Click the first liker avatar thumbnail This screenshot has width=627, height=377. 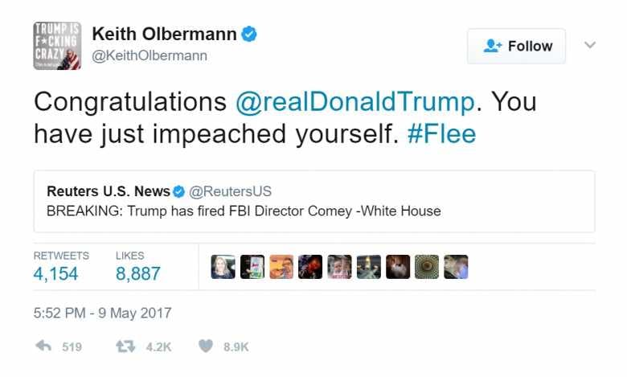pyautogui.click(x=223, y=267)
